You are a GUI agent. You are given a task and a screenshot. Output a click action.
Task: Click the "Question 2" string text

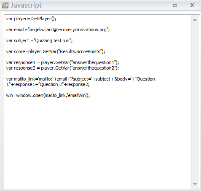click(51, 84)
